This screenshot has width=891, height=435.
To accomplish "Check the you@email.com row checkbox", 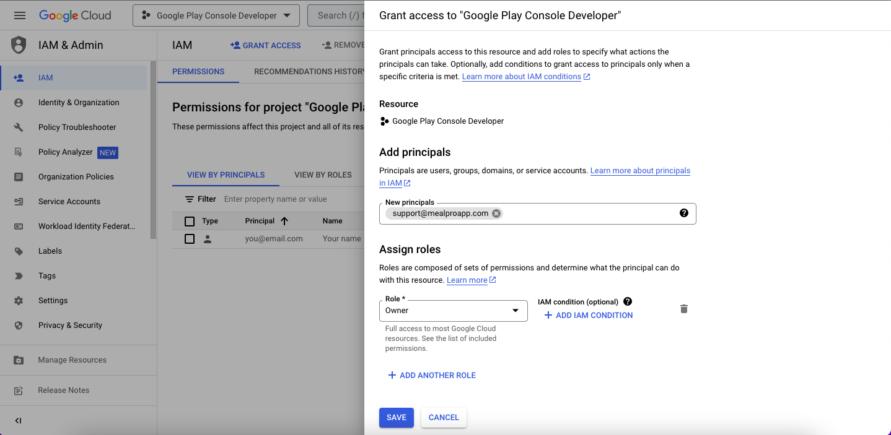I will (190, 239).
